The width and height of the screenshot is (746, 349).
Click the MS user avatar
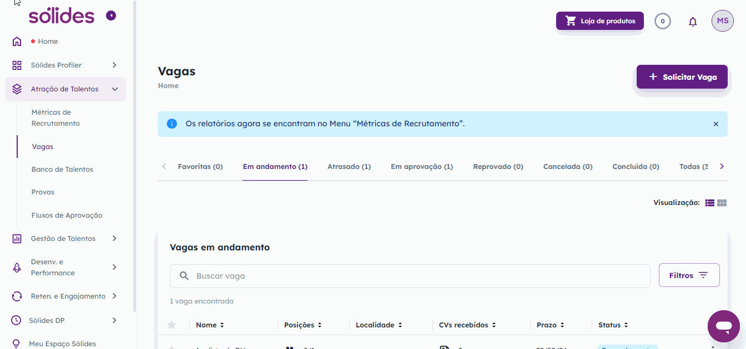pyautogui.click(x=722, y=21)
